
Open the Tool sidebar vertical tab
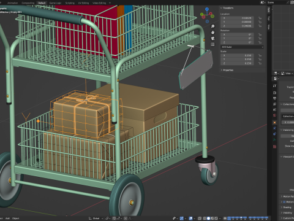point(269,18)
